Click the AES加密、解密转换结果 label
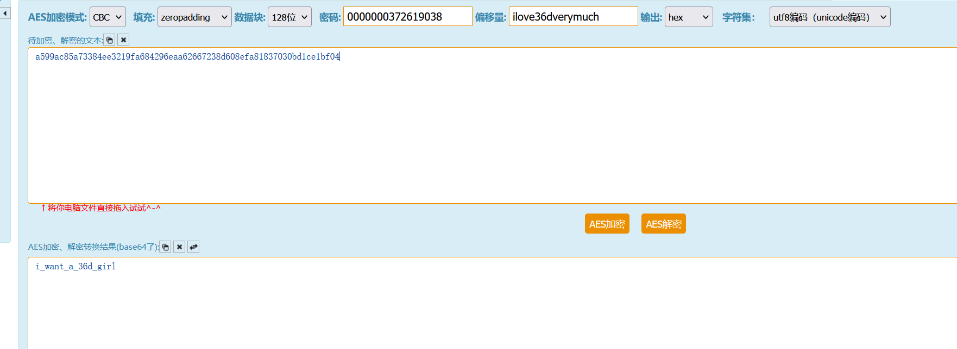The height and width of the screenshot is (349, 957). tap(93, 247)
